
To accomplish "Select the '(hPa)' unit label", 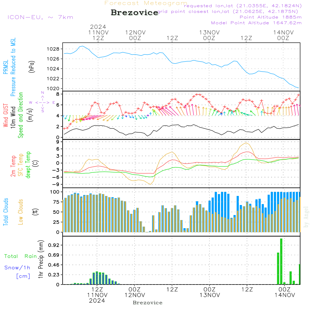I will [x=32, y=67].
